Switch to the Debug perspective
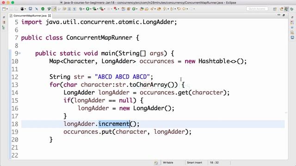This screenshot has height=166, width=296. click(x=292, y=9)
